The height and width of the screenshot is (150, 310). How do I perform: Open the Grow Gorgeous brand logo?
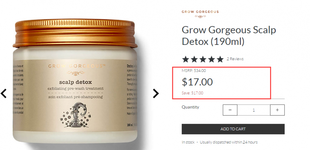pyautogui.click(x=200, y=14)
